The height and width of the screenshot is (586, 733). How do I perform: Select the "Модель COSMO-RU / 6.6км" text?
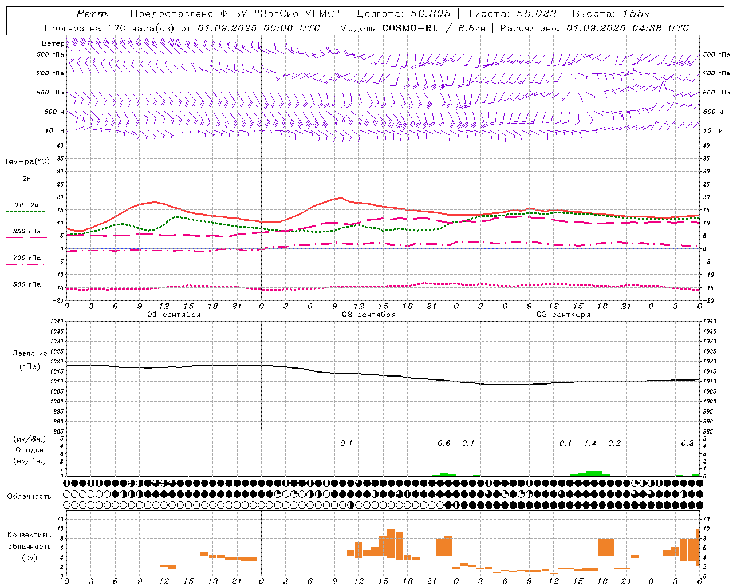pyautogui.click(x=413, y=28)
